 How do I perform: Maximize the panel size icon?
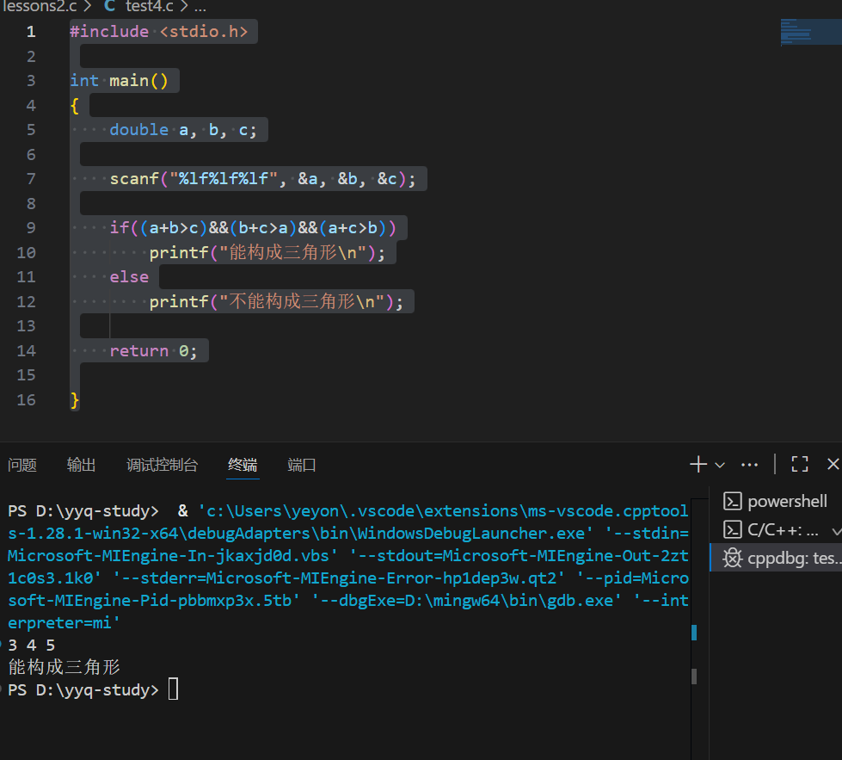click(x=800, y=464)
